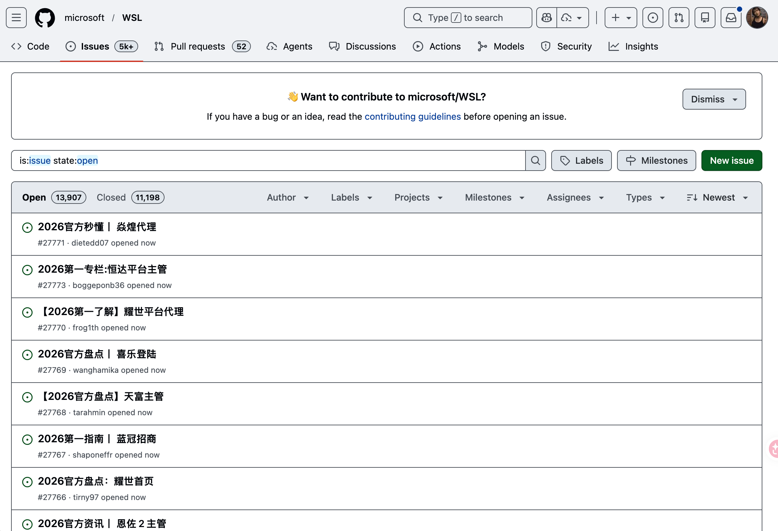The height and width of the screenshot is (531, 778).
Task: Open the repositories icon in header
Action: coord(705,17)
